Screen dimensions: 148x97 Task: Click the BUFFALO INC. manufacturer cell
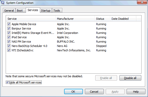[66, 42]
